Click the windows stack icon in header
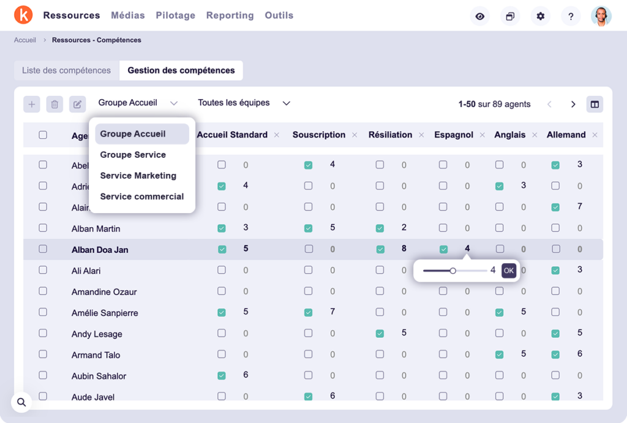The width and height of the screenshot is (627, 423). pyautogui.click(x=510, y=17)
